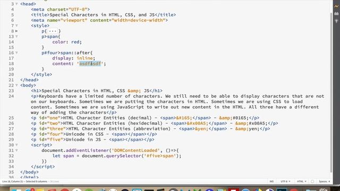Click the 'UTF-8' charset value on line 4

point(78,10)
